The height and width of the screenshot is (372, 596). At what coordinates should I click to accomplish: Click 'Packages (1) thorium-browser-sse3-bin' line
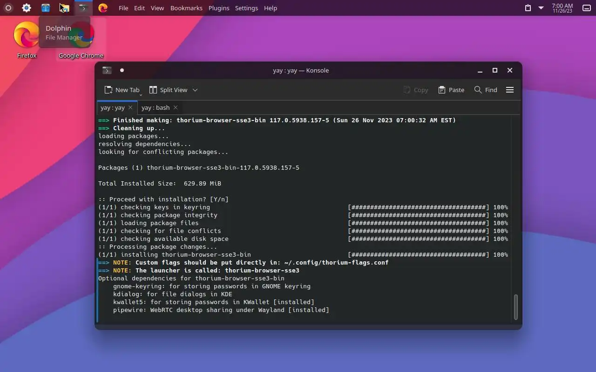click(x=199, y=168)
